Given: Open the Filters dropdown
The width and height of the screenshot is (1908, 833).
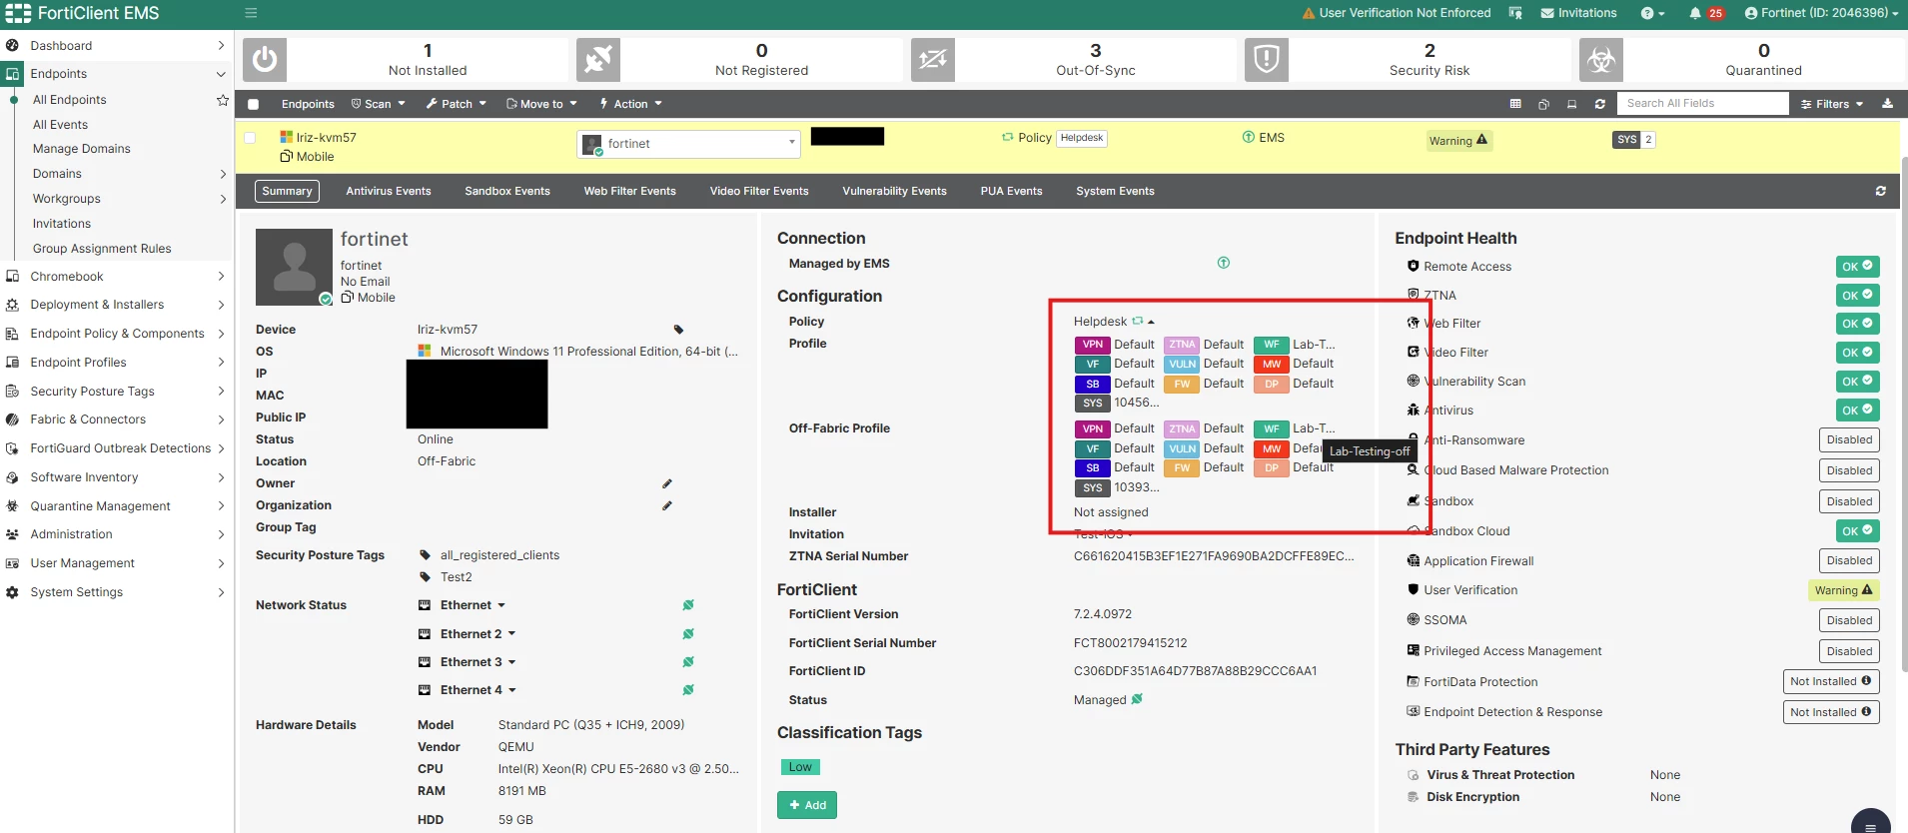Looking at the screenshot, I should pos(1832,104).
